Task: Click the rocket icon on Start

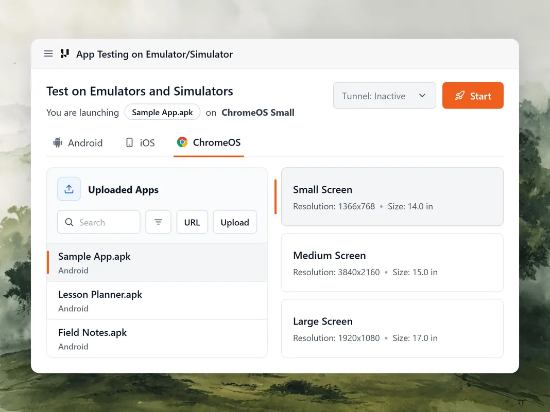Action: tap(459, 96)
